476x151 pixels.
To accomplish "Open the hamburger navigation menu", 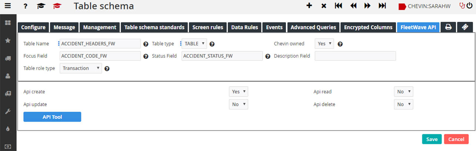I will pos(8,6).
